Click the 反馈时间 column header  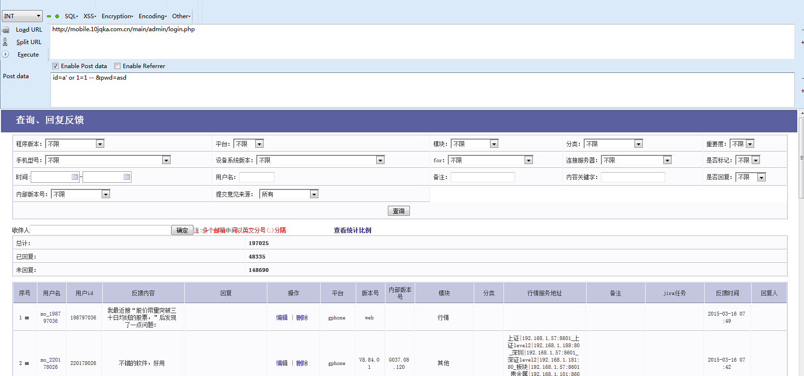point(727,293)
